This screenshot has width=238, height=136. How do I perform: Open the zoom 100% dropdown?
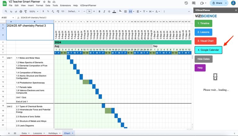click(x=34, y=11)
